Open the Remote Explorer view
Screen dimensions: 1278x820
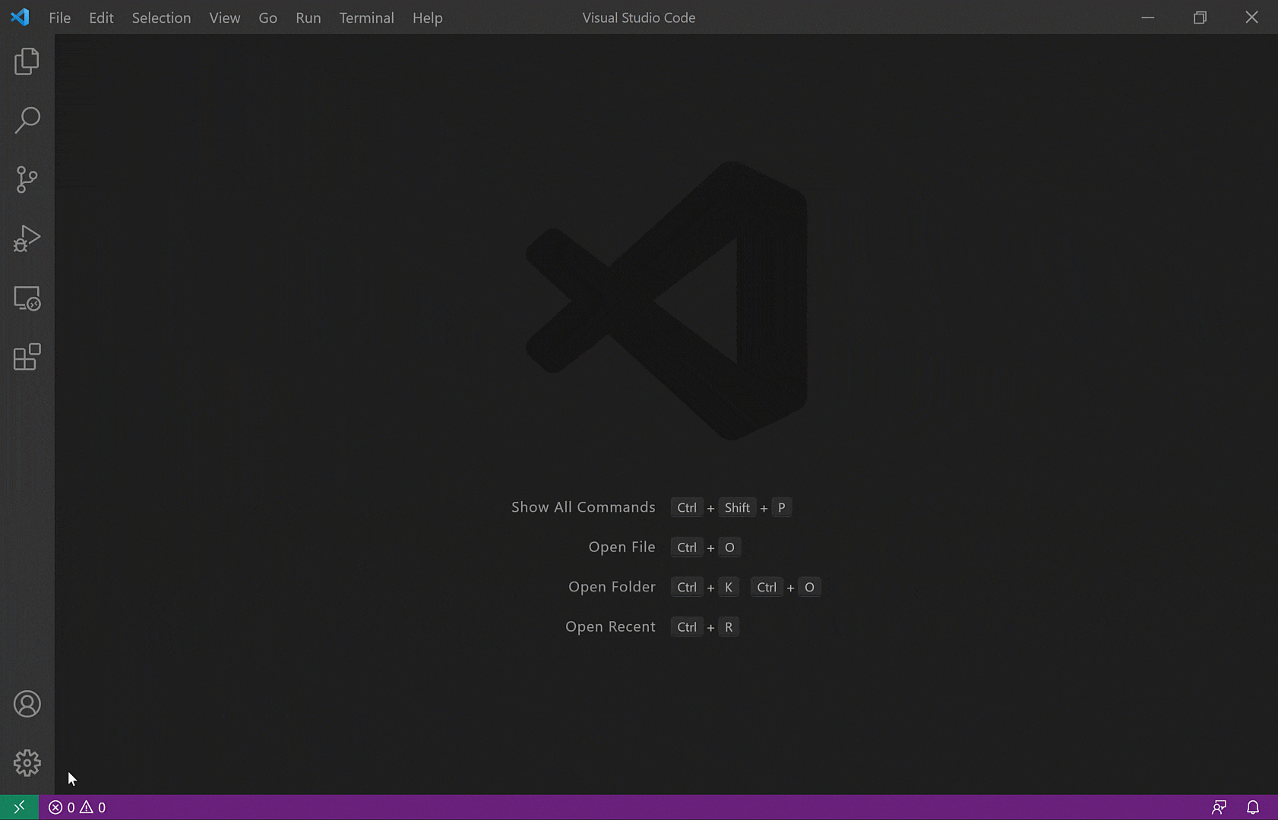pyautogui.click(x=27, y=298)
